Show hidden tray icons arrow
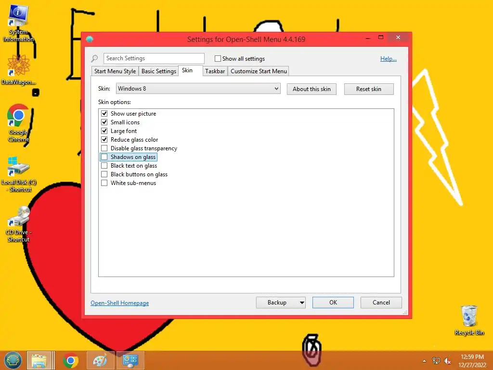Screen dimensions: 493x370 424,360
